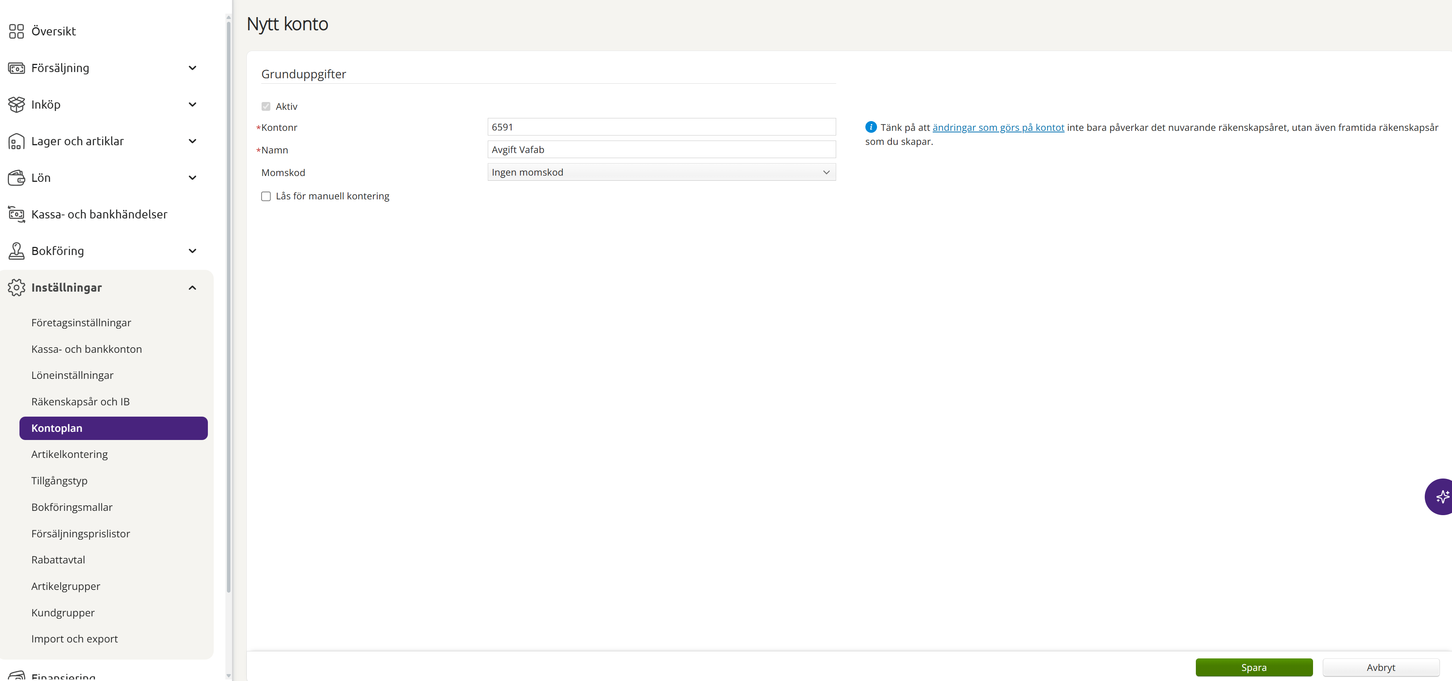Click the green Spara button
Image resolution: width=1452 pixels, height=681 pixels.
(1253, 667)
